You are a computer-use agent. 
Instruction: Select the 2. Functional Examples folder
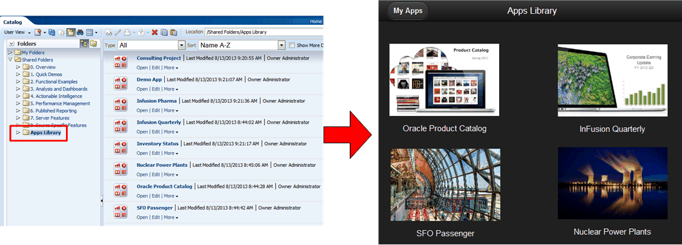coord(54,81)
